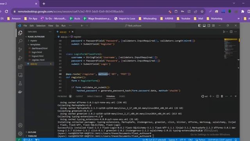The width and height of the screenshot is (250, 141).
Task: Open the Source Control view
Action: (x=20, y=50)
